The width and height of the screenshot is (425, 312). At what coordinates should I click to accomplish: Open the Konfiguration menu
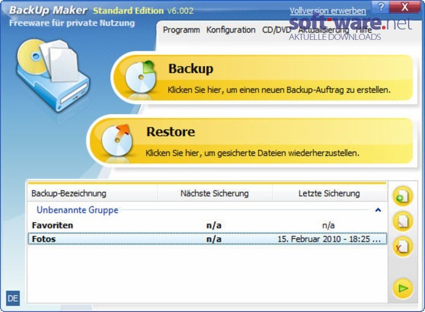(231, 30)
